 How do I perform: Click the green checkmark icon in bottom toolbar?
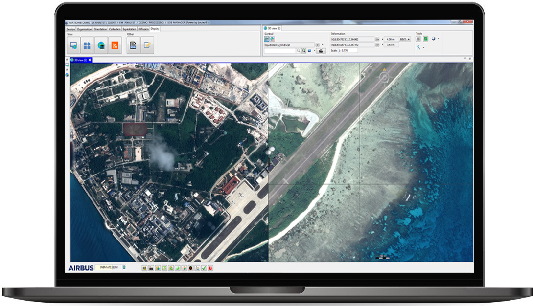pyautogui.click(x=204, y=267)
